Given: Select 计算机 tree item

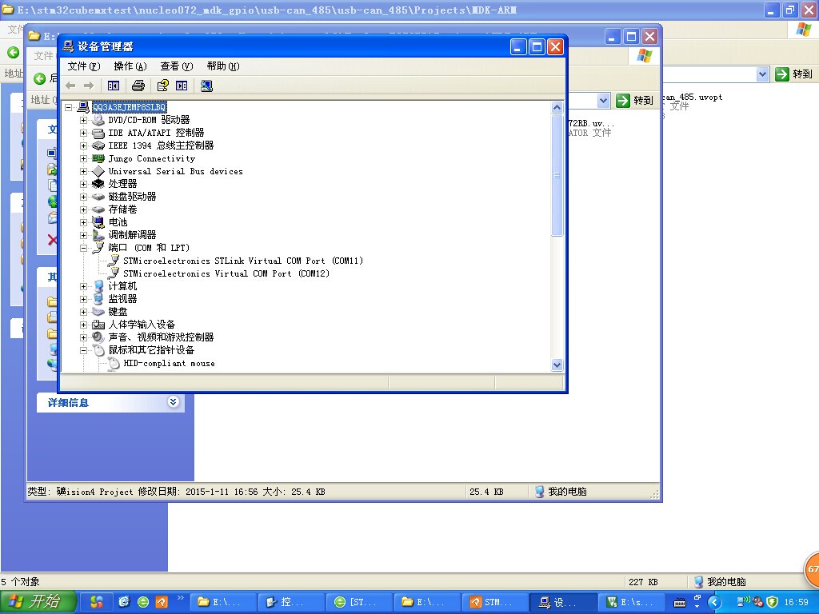Looking at the screenshot, I should click(122, 286).
